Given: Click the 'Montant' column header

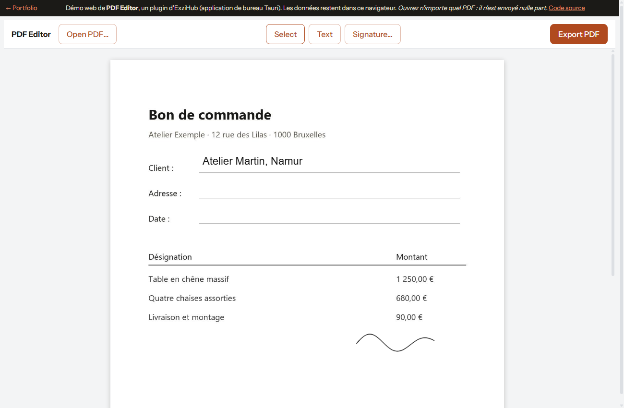Looking at the screenshot, I should click(x=412, y=257).
